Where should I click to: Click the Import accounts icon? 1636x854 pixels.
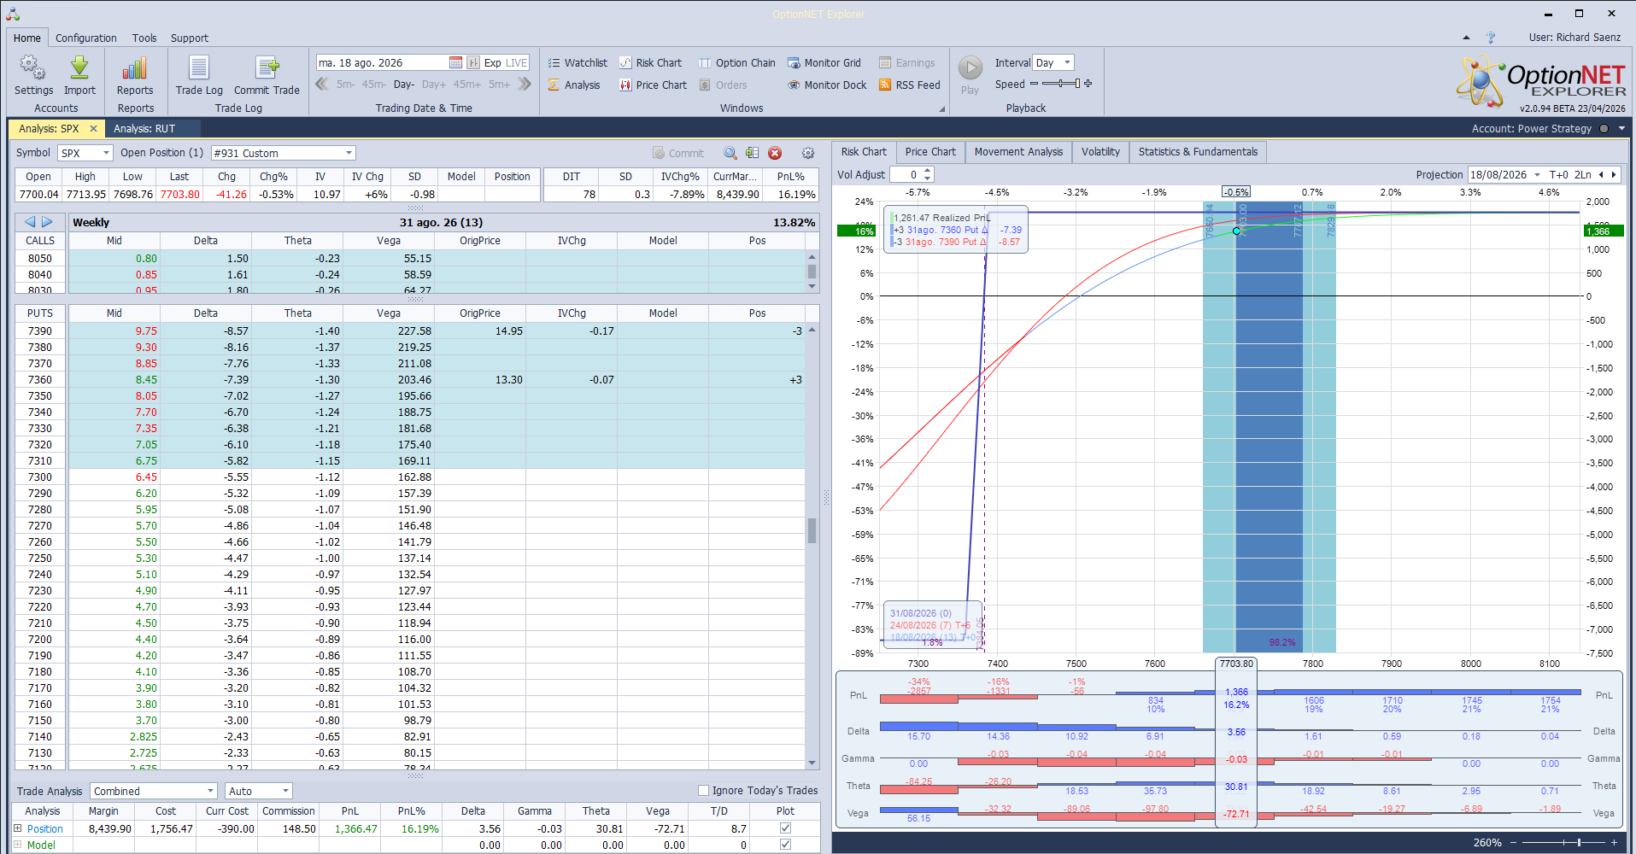(79, 75)
